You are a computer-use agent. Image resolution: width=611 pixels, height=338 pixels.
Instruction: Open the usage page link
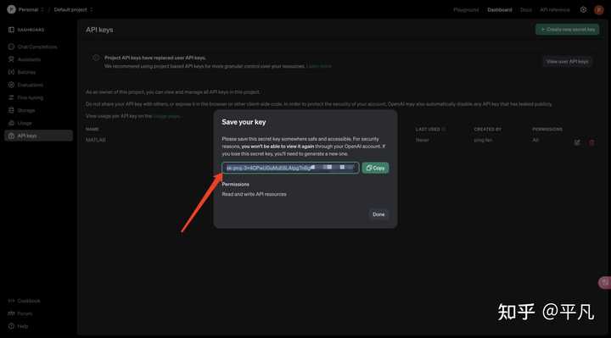[x=167, y=116]
